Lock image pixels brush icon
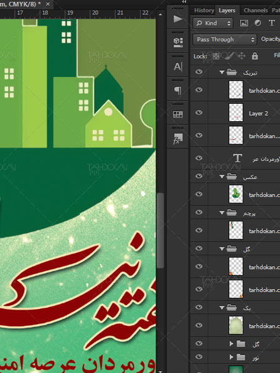This screenshot has width=280, height=373. pos(229,56)
